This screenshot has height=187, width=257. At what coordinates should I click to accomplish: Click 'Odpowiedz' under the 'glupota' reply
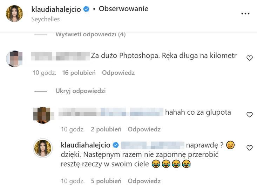point(144,129)
